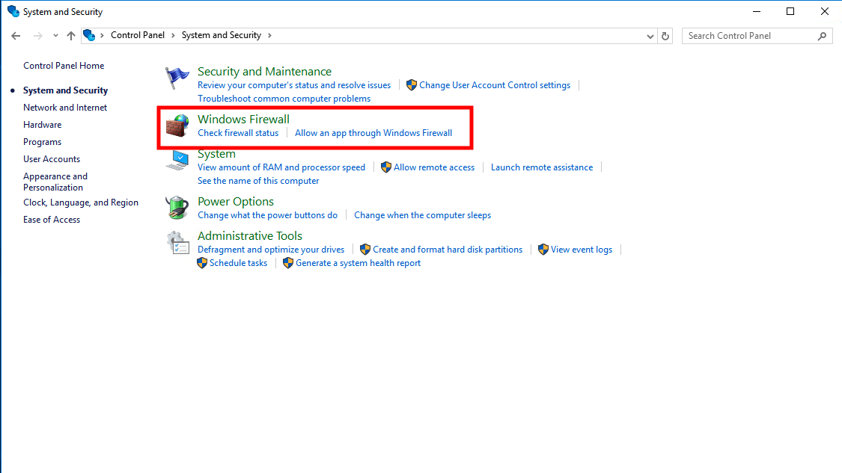842x473 pixels.
Task: Click the Administrative Tools gear icon
Action: (177, 242)
